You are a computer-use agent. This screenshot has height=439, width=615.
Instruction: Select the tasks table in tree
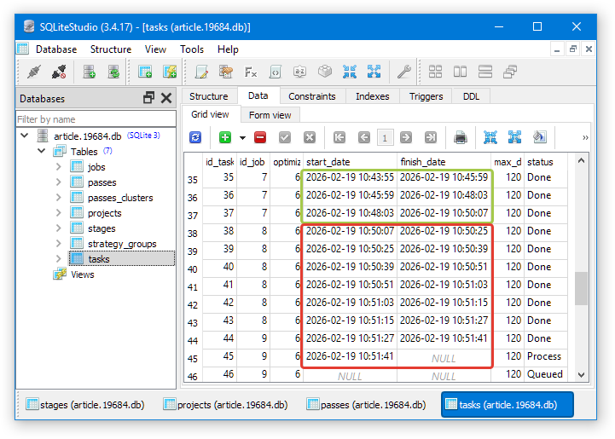click(x=122, y=258)
